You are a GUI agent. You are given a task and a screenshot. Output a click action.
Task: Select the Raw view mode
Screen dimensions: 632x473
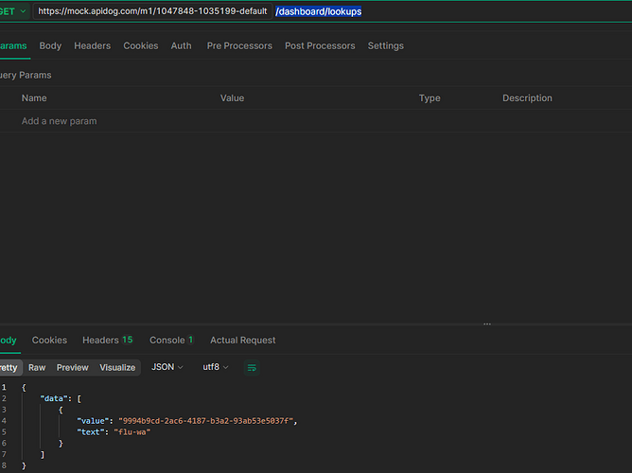(37, 368)
